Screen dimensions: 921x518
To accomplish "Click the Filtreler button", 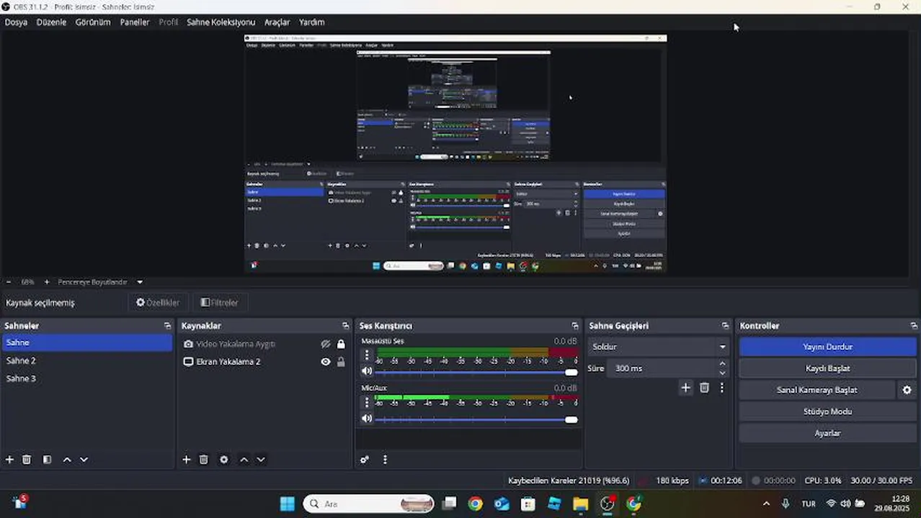I will pos(219,303).
